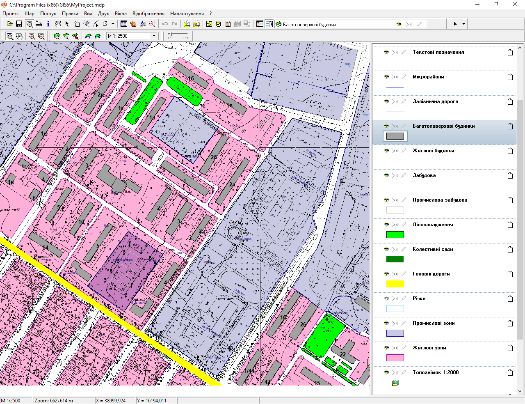
Task: Select the Головні дороги layer name
Action: point(431,274)
